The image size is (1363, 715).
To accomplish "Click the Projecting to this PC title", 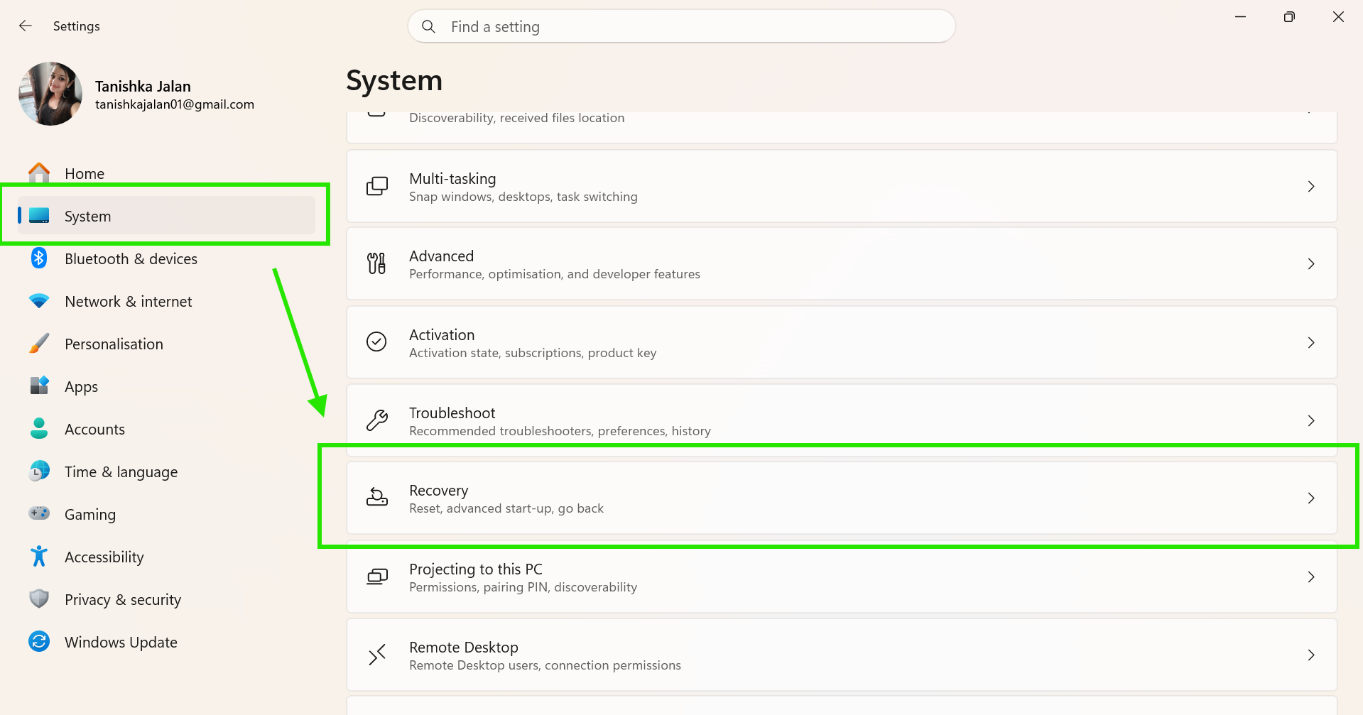I will [475, 569].
